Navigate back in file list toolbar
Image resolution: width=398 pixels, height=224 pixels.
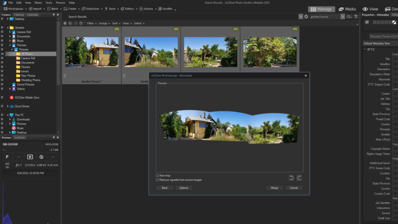[x=70, y=23]
